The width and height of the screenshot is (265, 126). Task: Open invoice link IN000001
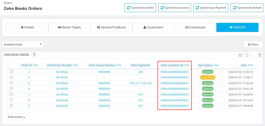104,95
